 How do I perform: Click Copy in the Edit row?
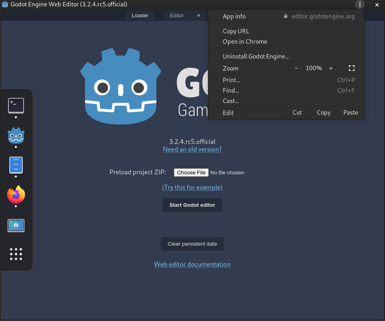tap(324, 113)
